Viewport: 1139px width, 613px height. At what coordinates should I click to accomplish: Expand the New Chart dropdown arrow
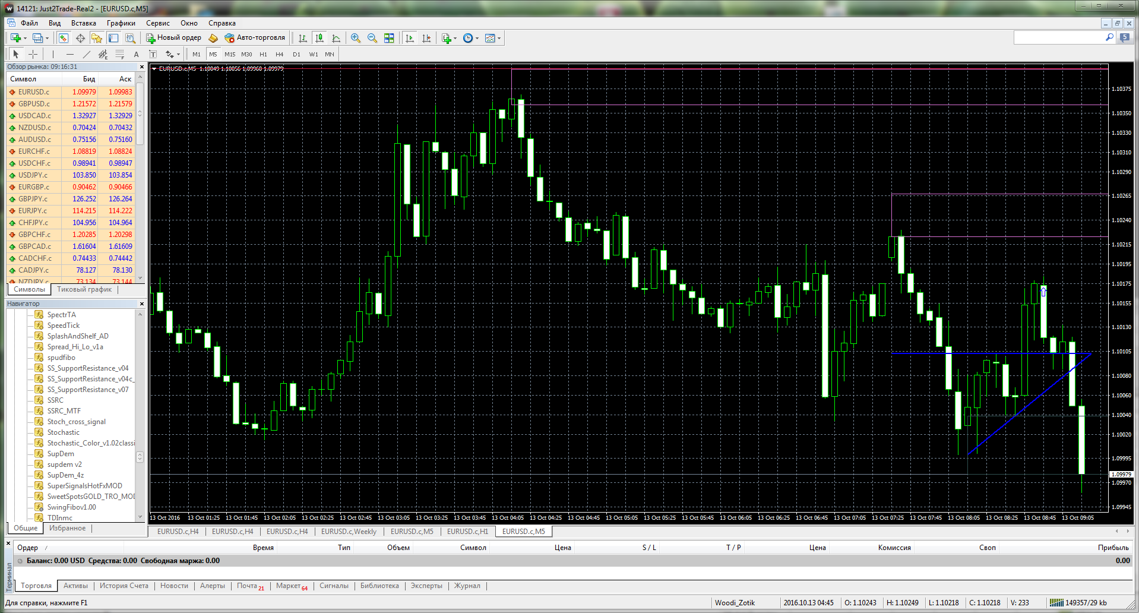coord(25,38)
